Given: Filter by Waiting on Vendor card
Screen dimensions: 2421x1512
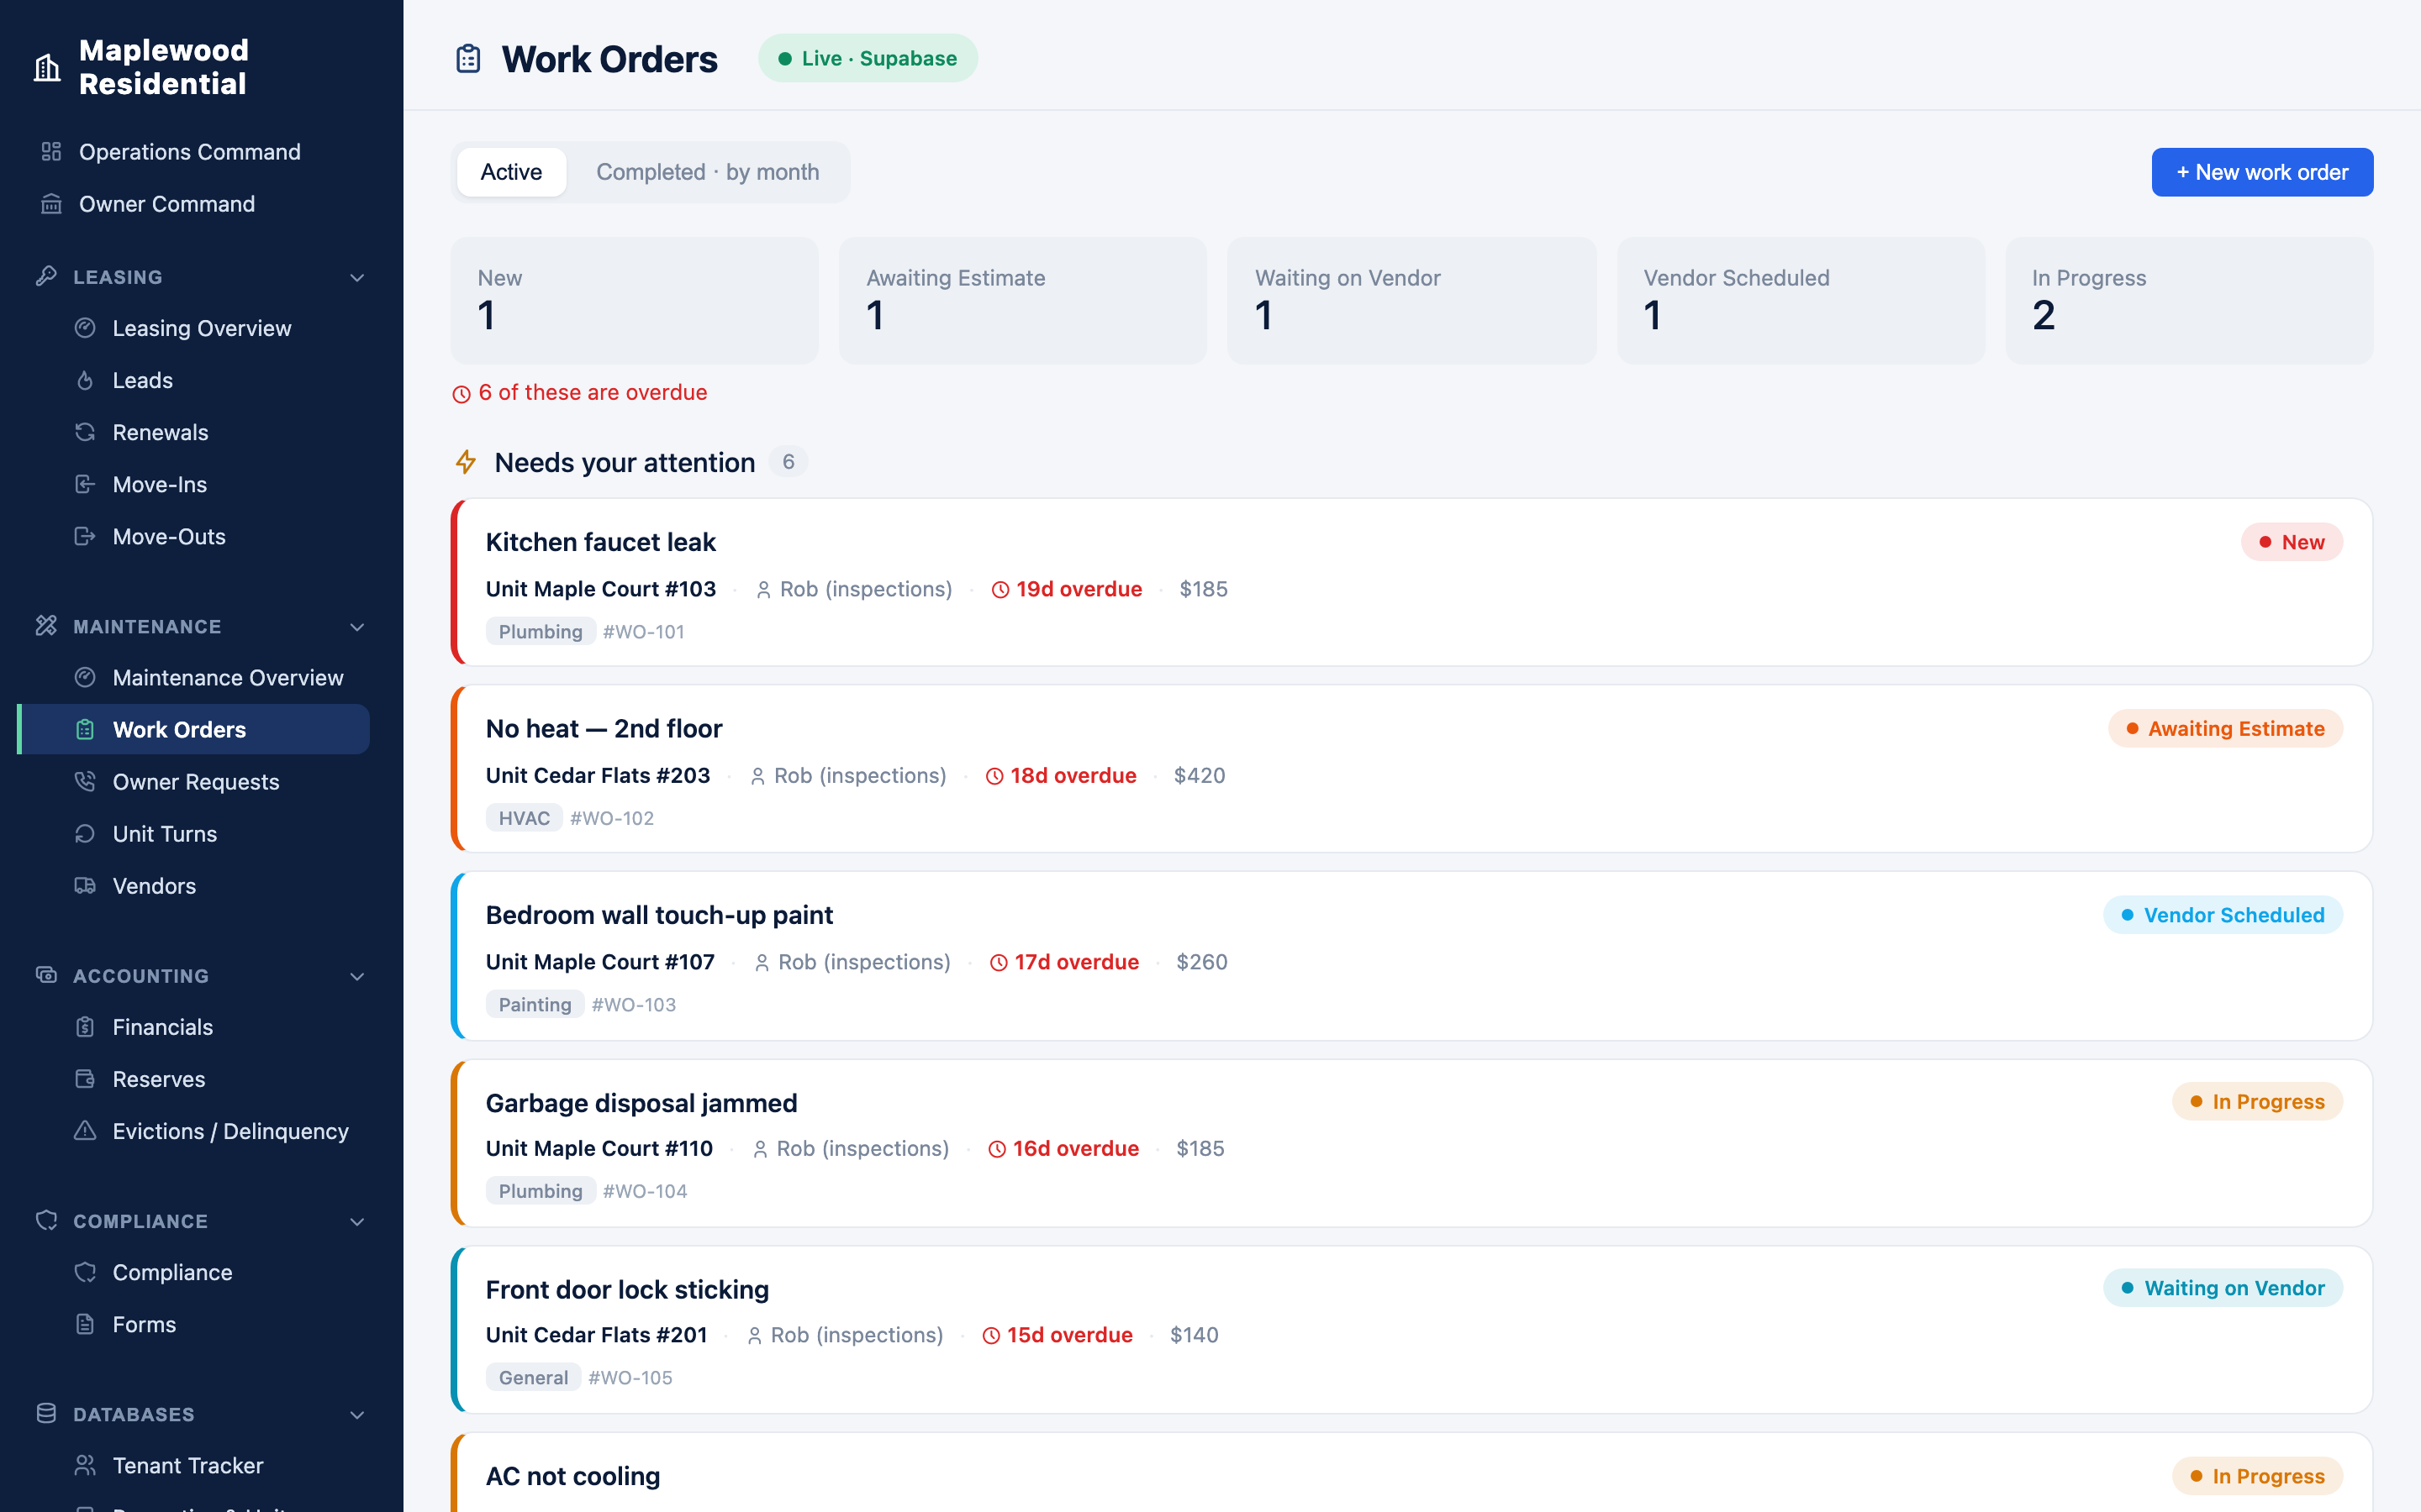Looking at the screenshot, I should click(x=1411, y=300).
